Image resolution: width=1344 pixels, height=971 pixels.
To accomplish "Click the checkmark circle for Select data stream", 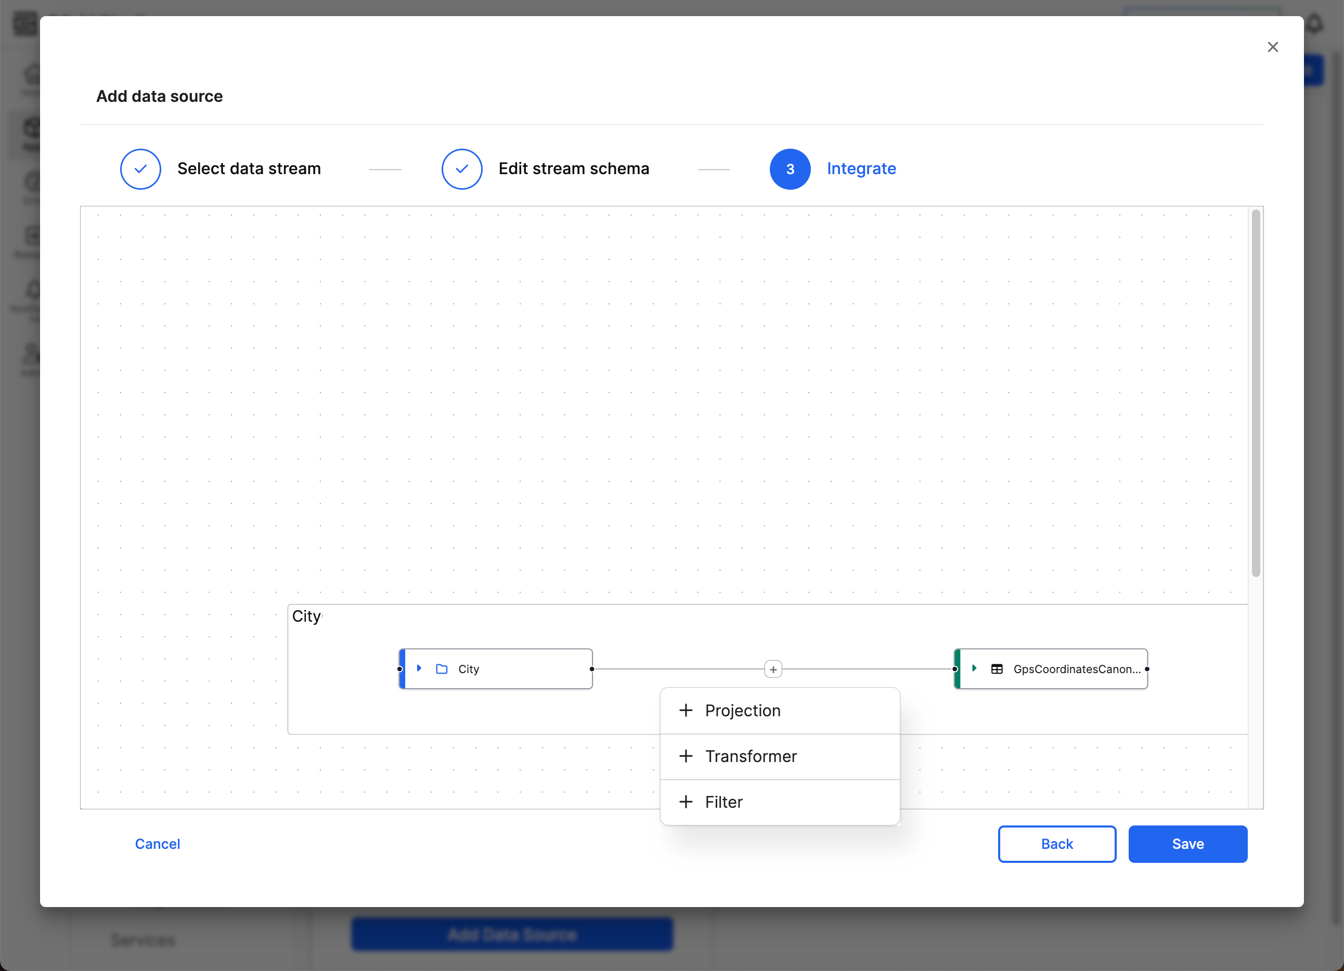I will [140, 169].
